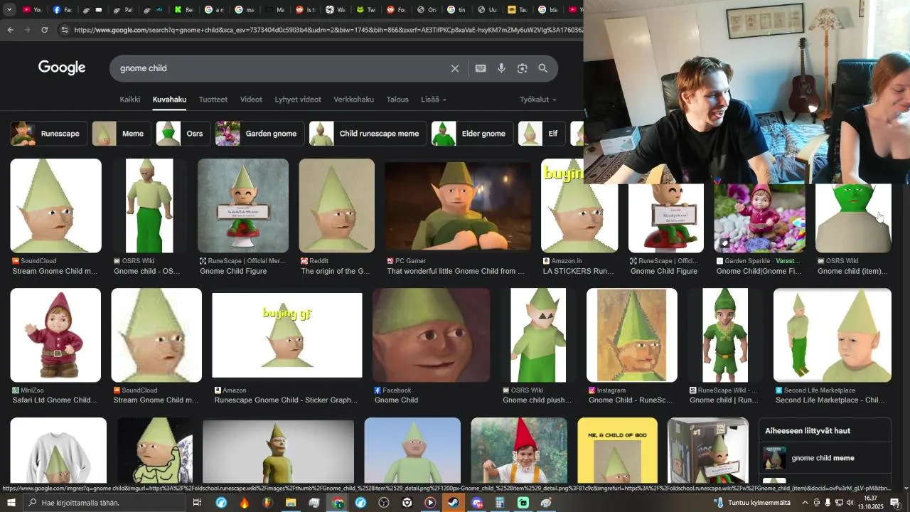Click the 'That wonderful little Gnome Child' link

(456, 271)
